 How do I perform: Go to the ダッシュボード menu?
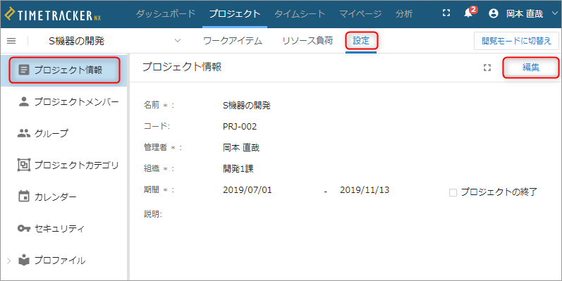(166, 13)
